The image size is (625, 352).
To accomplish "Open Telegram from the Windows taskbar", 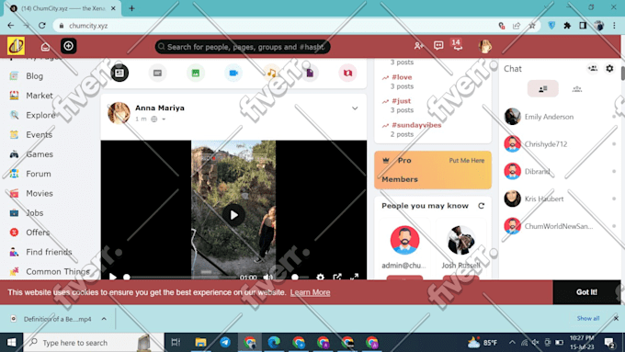I will [225, 342].
